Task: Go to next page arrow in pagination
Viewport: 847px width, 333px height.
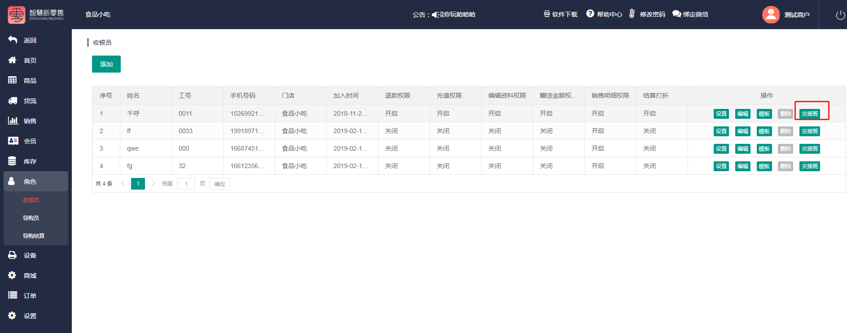Action: [x=153, y=183]
